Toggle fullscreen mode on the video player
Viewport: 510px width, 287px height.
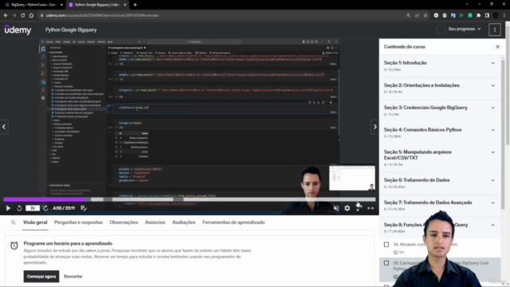pos(359,208)
